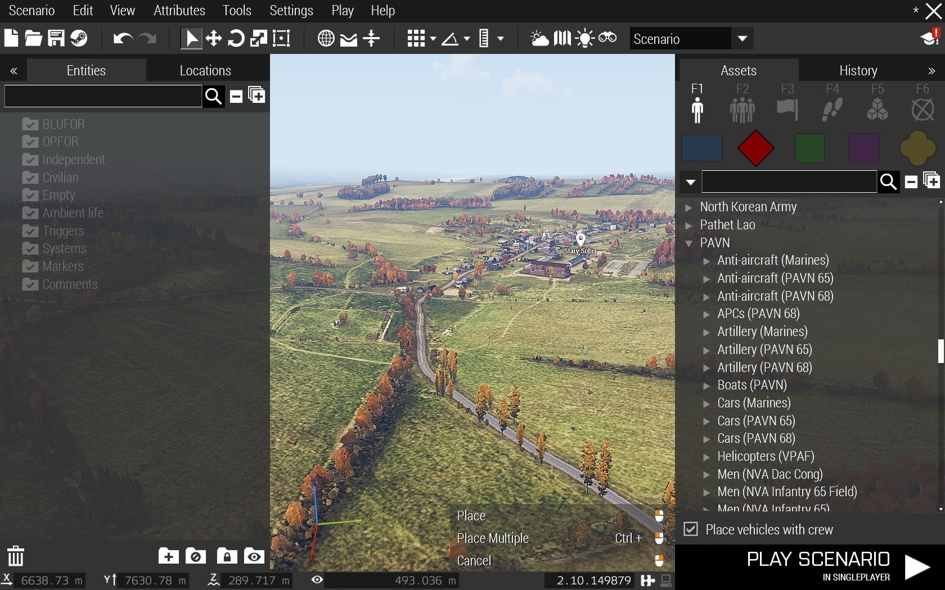This screenshot has width=945, height=590.
Task: Toggle BLUFOR layer checkbox
Action: pos(30,124)
